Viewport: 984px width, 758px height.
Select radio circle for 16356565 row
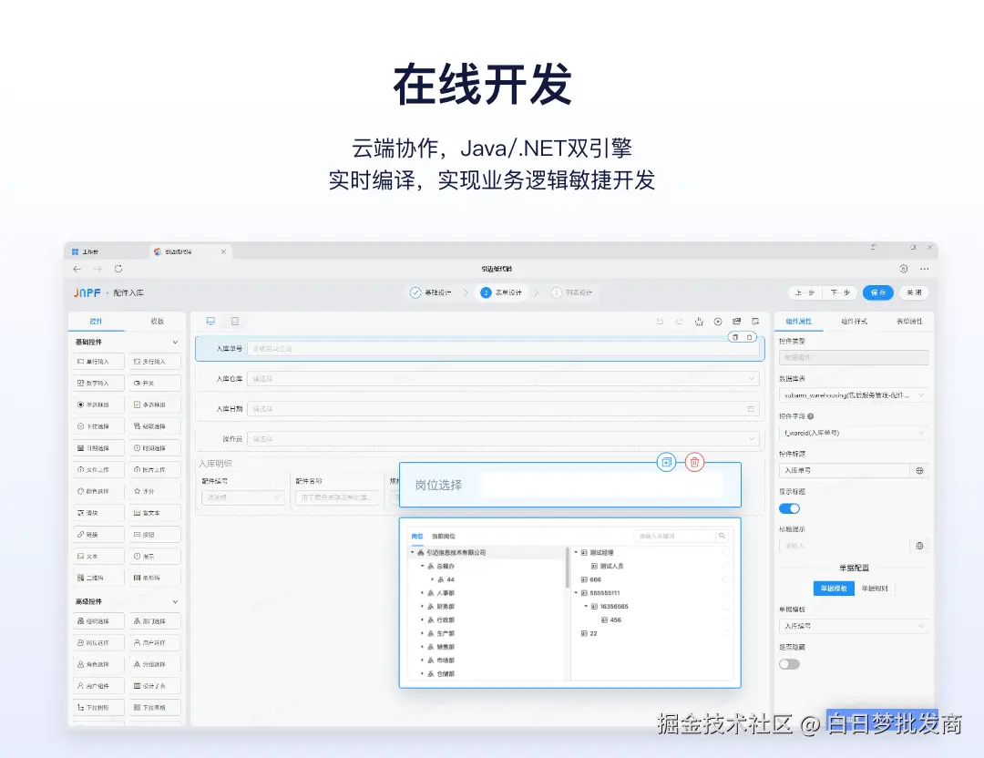726,607
